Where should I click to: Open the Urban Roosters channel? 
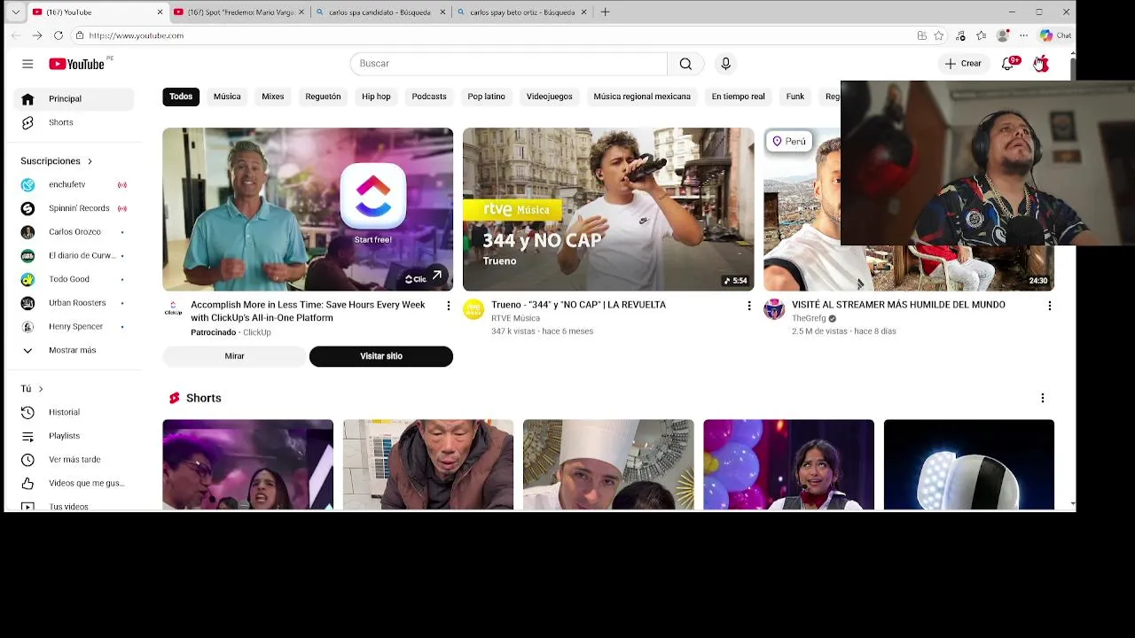click(x=74, y=303)
